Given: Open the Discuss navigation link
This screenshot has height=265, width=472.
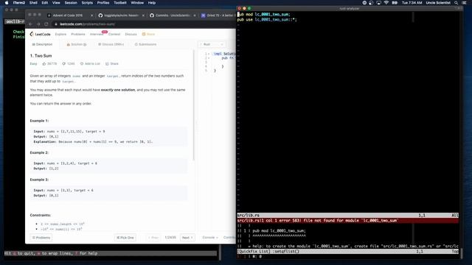Looking at the screenshot, I should (131, 35).
